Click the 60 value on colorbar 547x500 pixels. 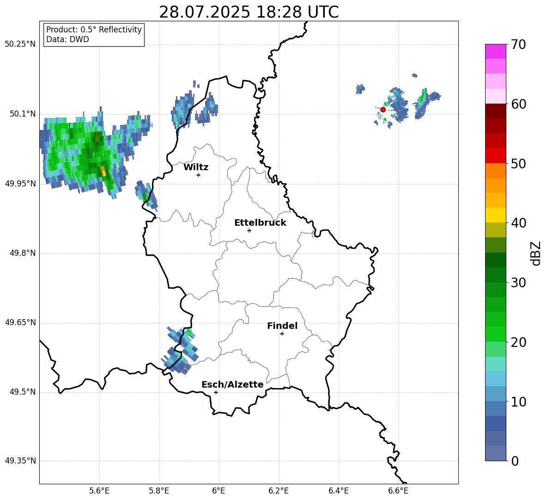pyautogui.click(x=518, y=104)
